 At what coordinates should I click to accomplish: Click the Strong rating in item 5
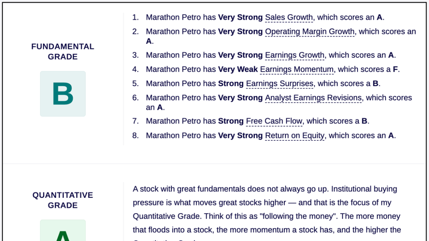coord(231,84)
